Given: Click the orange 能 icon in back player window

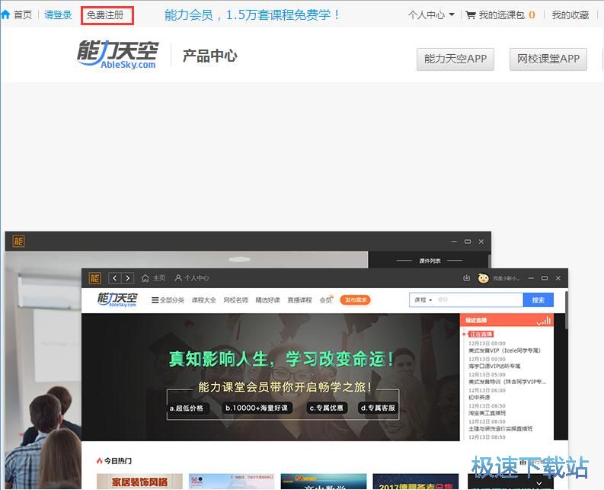Looking at the screenshot, I should pyautogui.click(x=18, y=242).
